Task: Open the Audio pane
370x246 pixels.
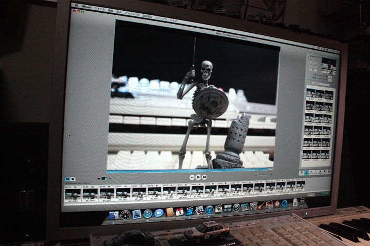Action: [311, 172]
